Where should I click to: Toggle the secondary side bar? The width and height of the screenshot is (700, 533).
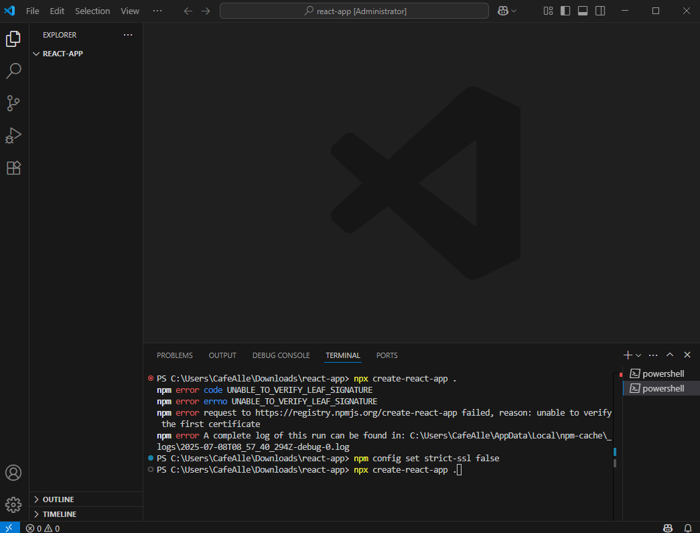point(600,11)
